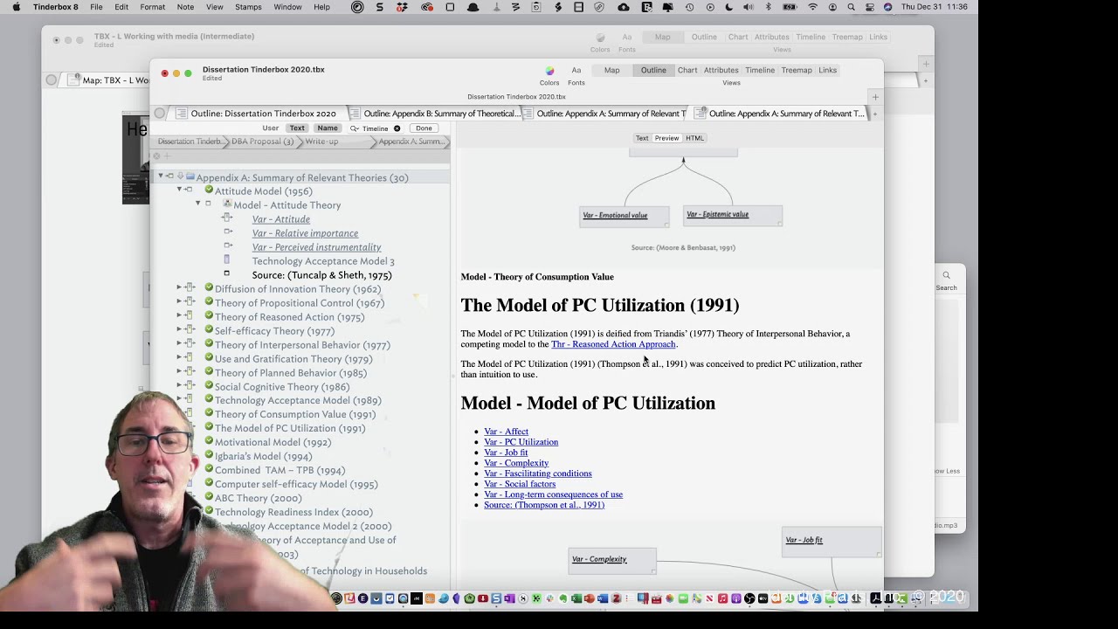Toggle Name search scope button
The image size is (1118, 629).
(x=328, y=128)
